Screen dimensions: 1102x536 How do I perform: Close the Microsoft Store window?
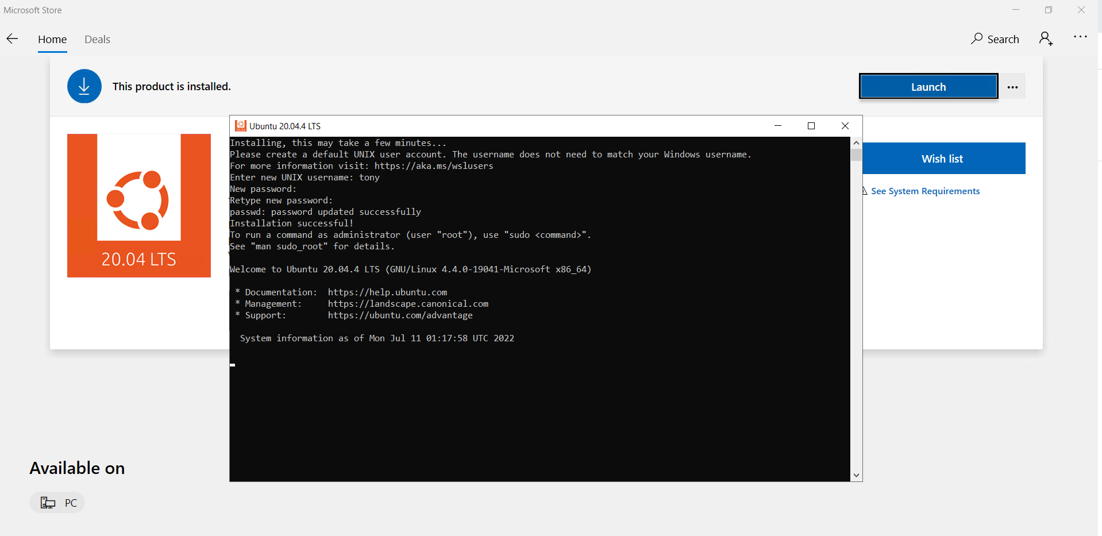click(1081, 10)
